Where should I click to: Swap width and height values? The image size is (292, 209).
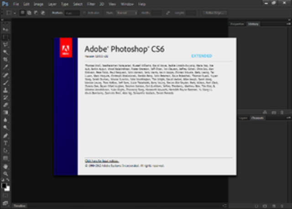(168, 13)
